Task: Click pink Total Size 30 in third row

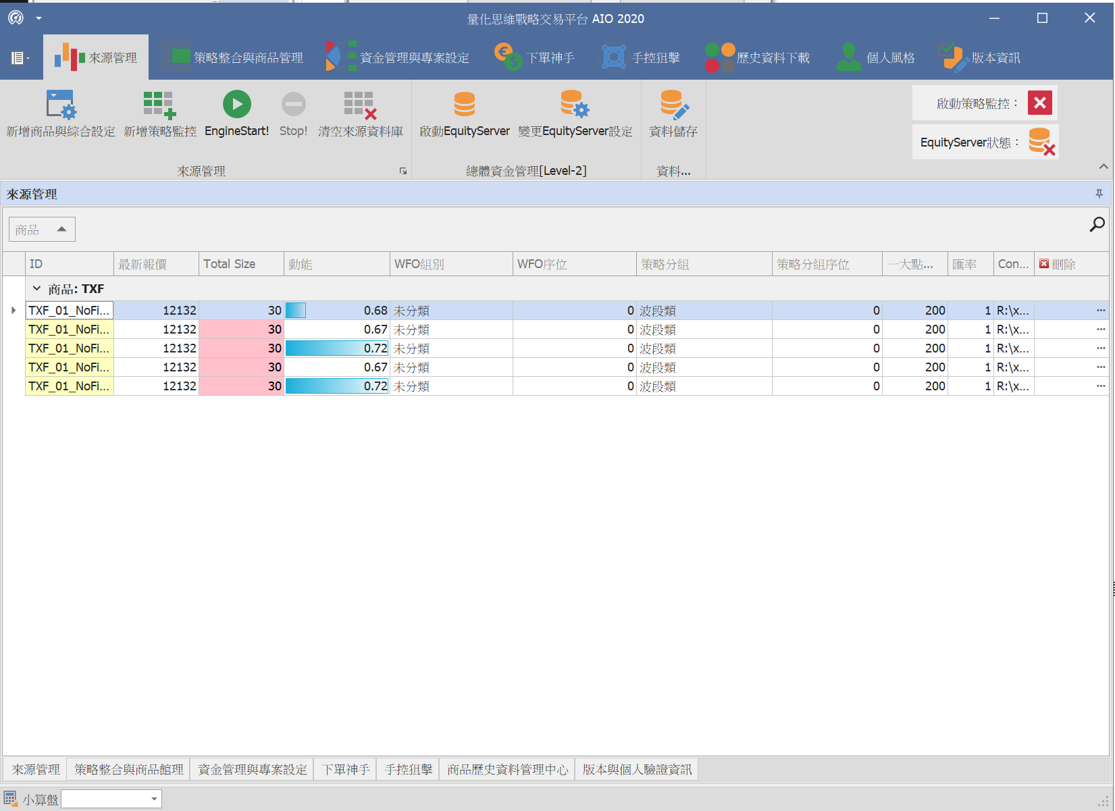Action: pos(242,348)
